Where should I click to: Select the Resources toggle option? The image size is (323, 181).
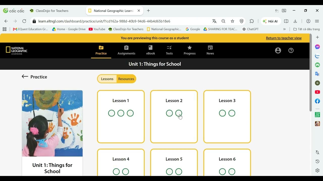(x=126, y=79)
